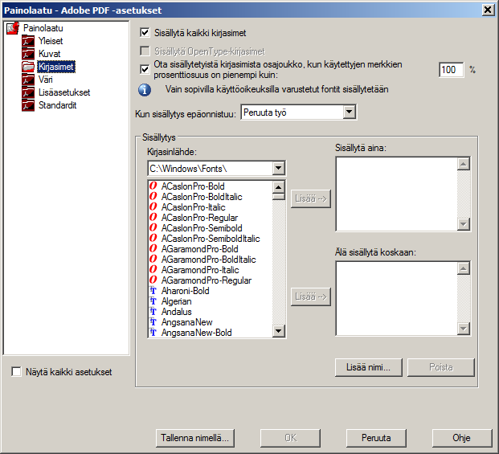Click the Poista button

tap(441, 367)
